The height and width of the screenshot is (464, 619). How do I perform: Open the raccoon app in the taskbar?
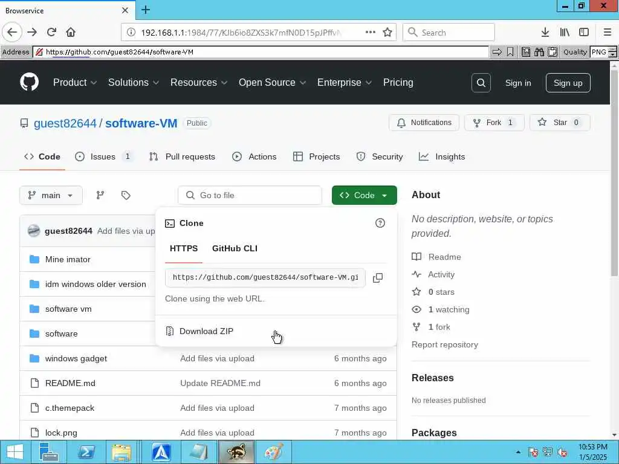236,452
